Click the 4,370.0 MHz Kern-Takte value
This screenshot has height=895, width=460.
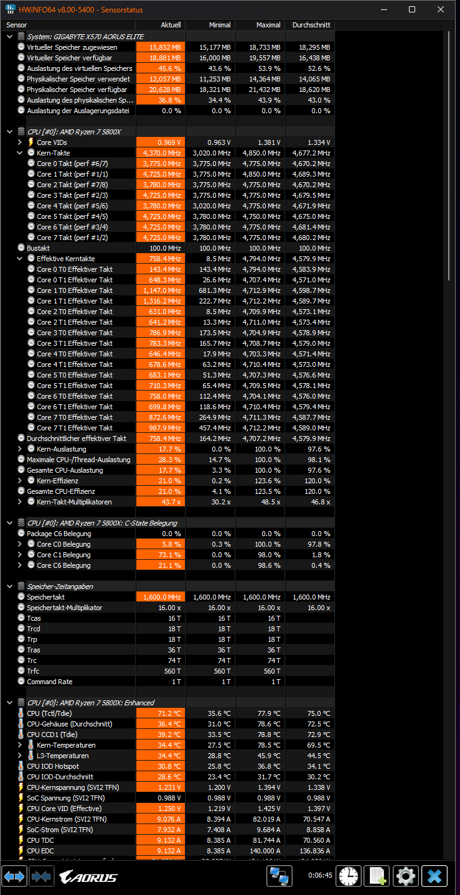162,153
